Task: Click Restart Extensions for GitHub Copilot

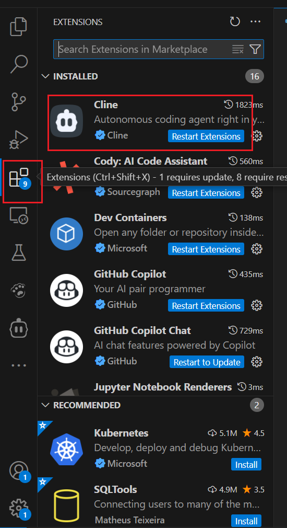Action: click(x=206, y=305)
